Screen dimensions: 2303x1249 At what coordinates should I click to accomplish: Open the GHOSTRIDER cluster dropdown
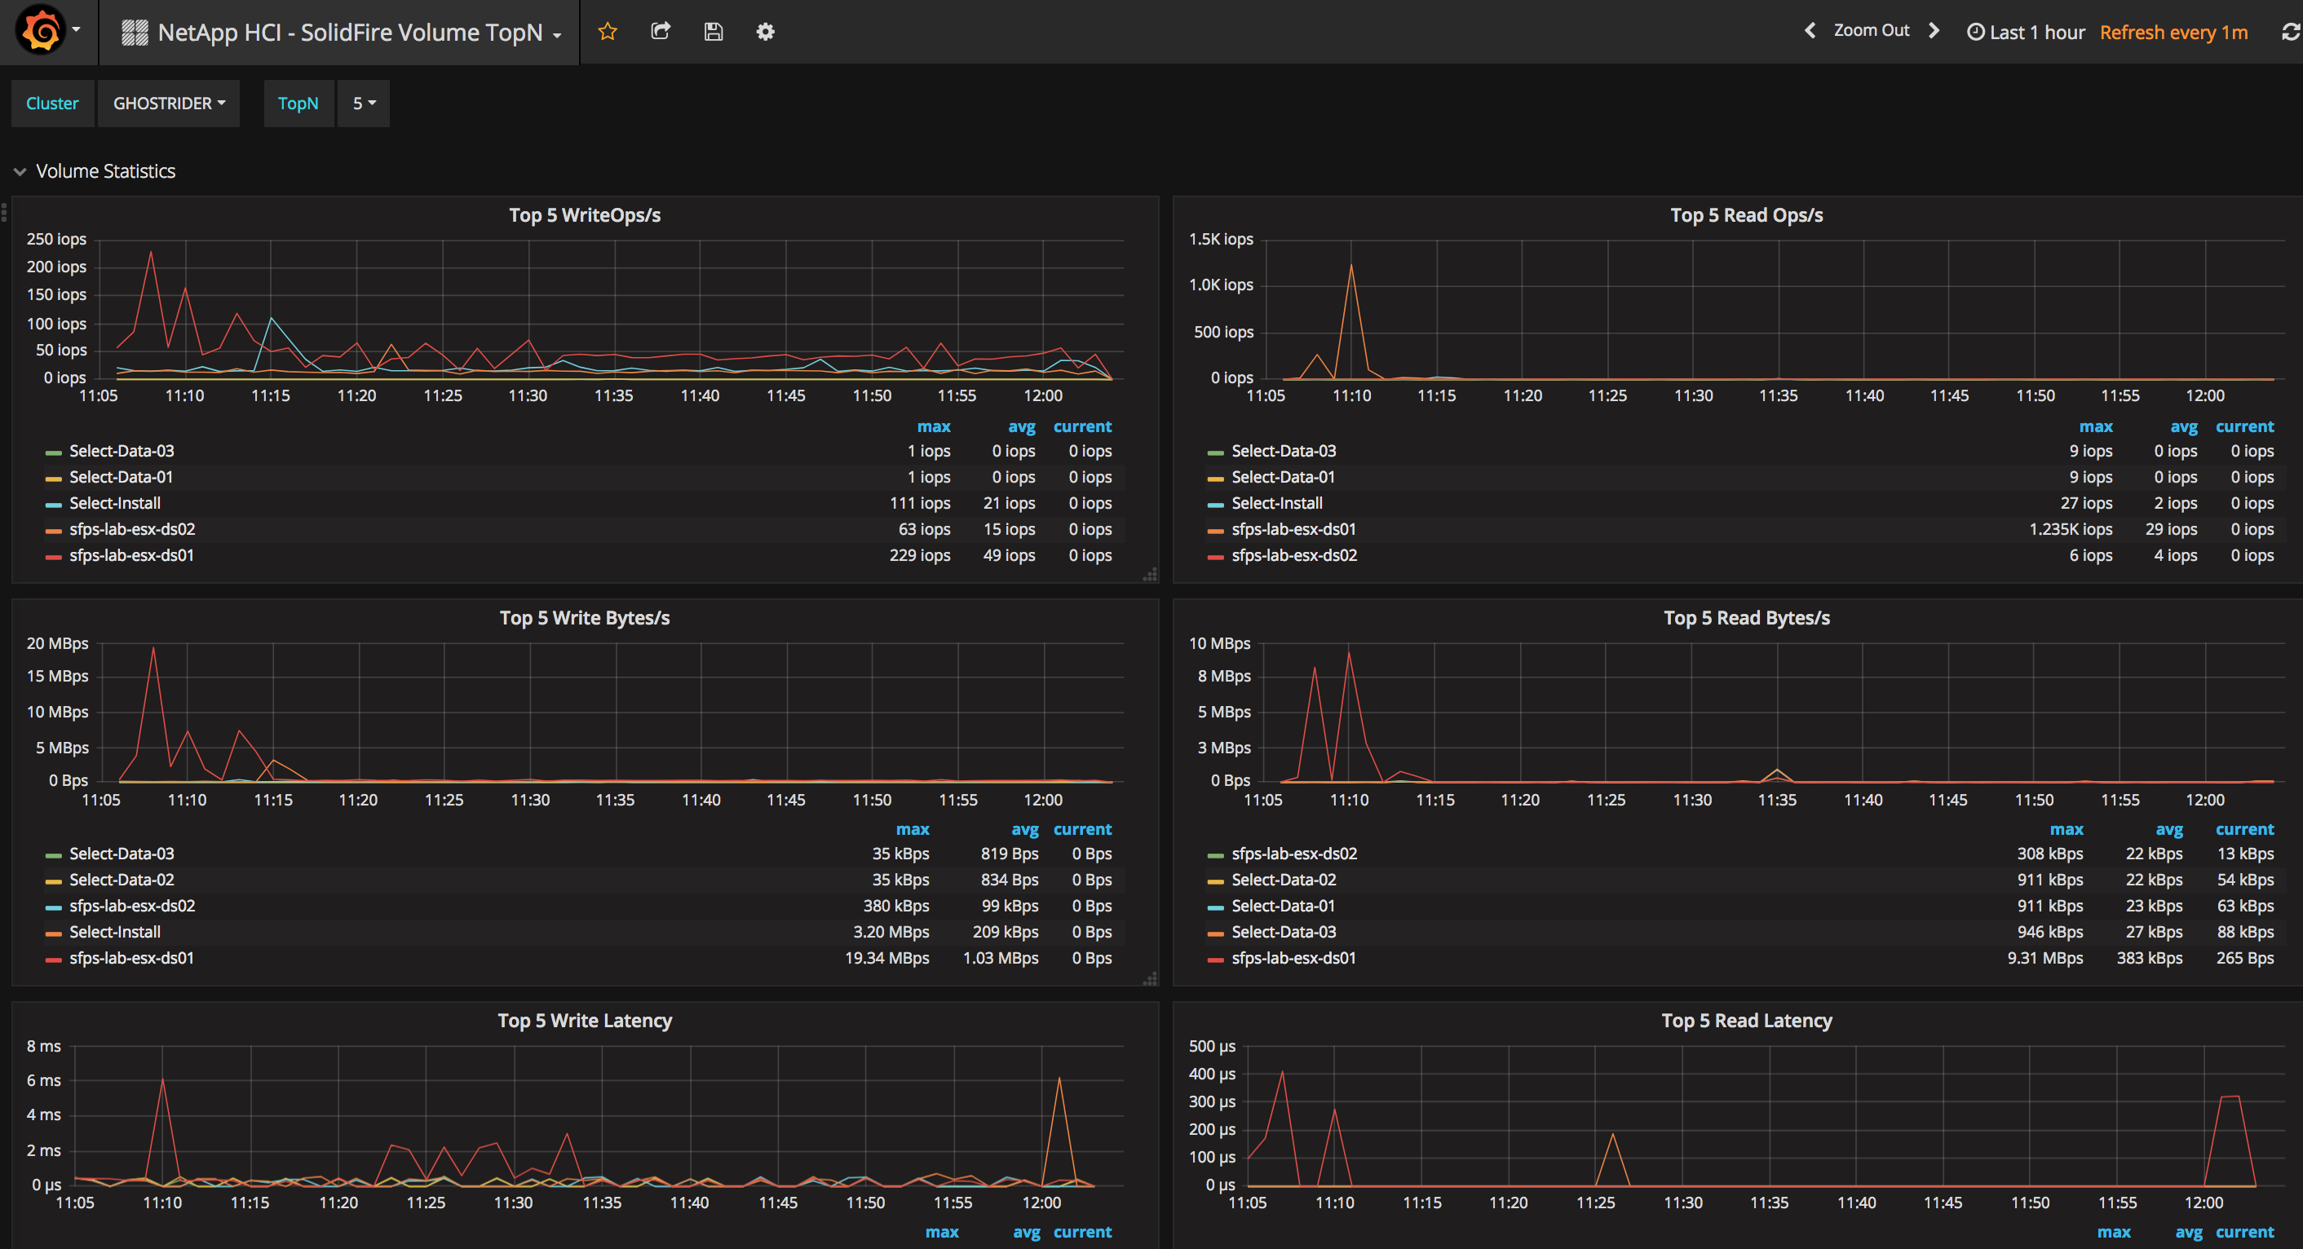pos(168,104)
